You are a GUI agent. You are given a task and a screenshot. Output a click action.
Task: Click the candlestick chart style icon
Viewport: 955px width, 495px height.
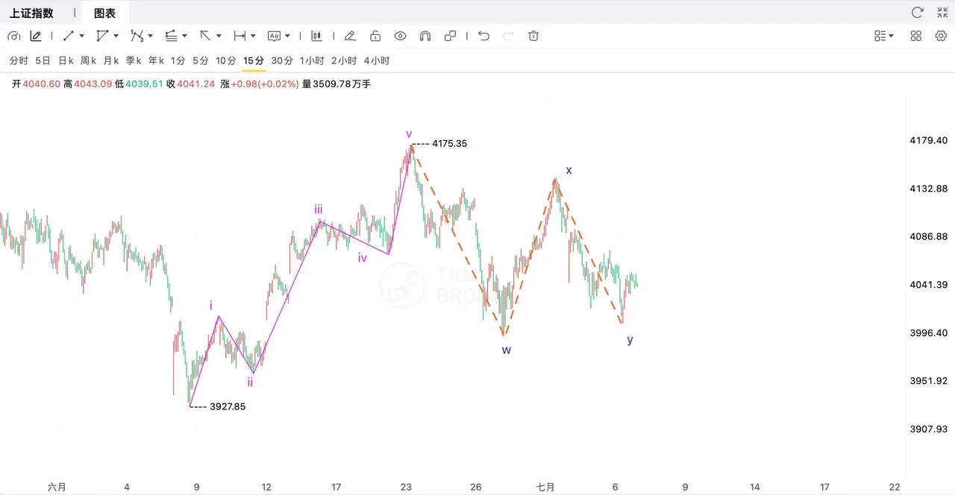coord(317,36)
